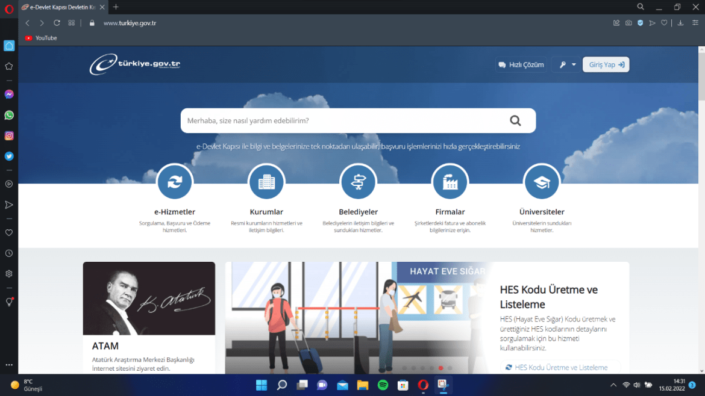
Task: Select the highlighted red carousel dot indicator
Action: coord(441,368)
